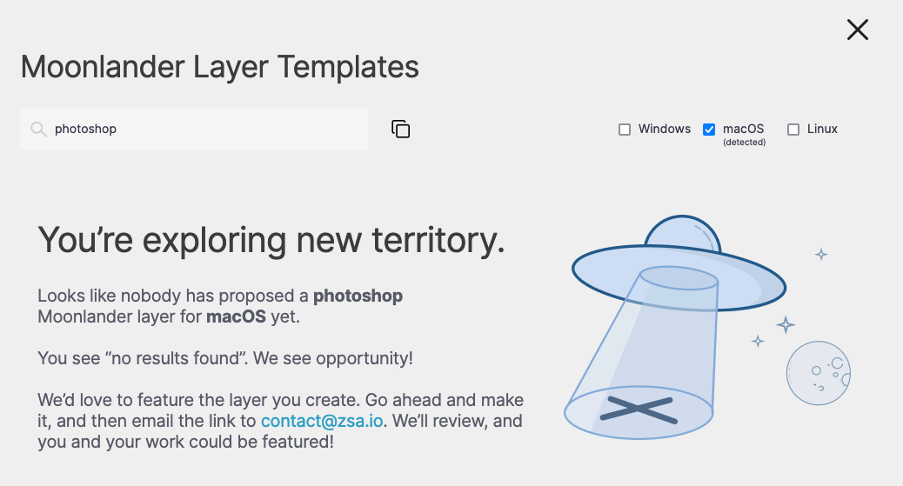This screenshot has height=486, width=903.
Task: Click the small sparkle star at upper right
Action: [x=821, y=255]
